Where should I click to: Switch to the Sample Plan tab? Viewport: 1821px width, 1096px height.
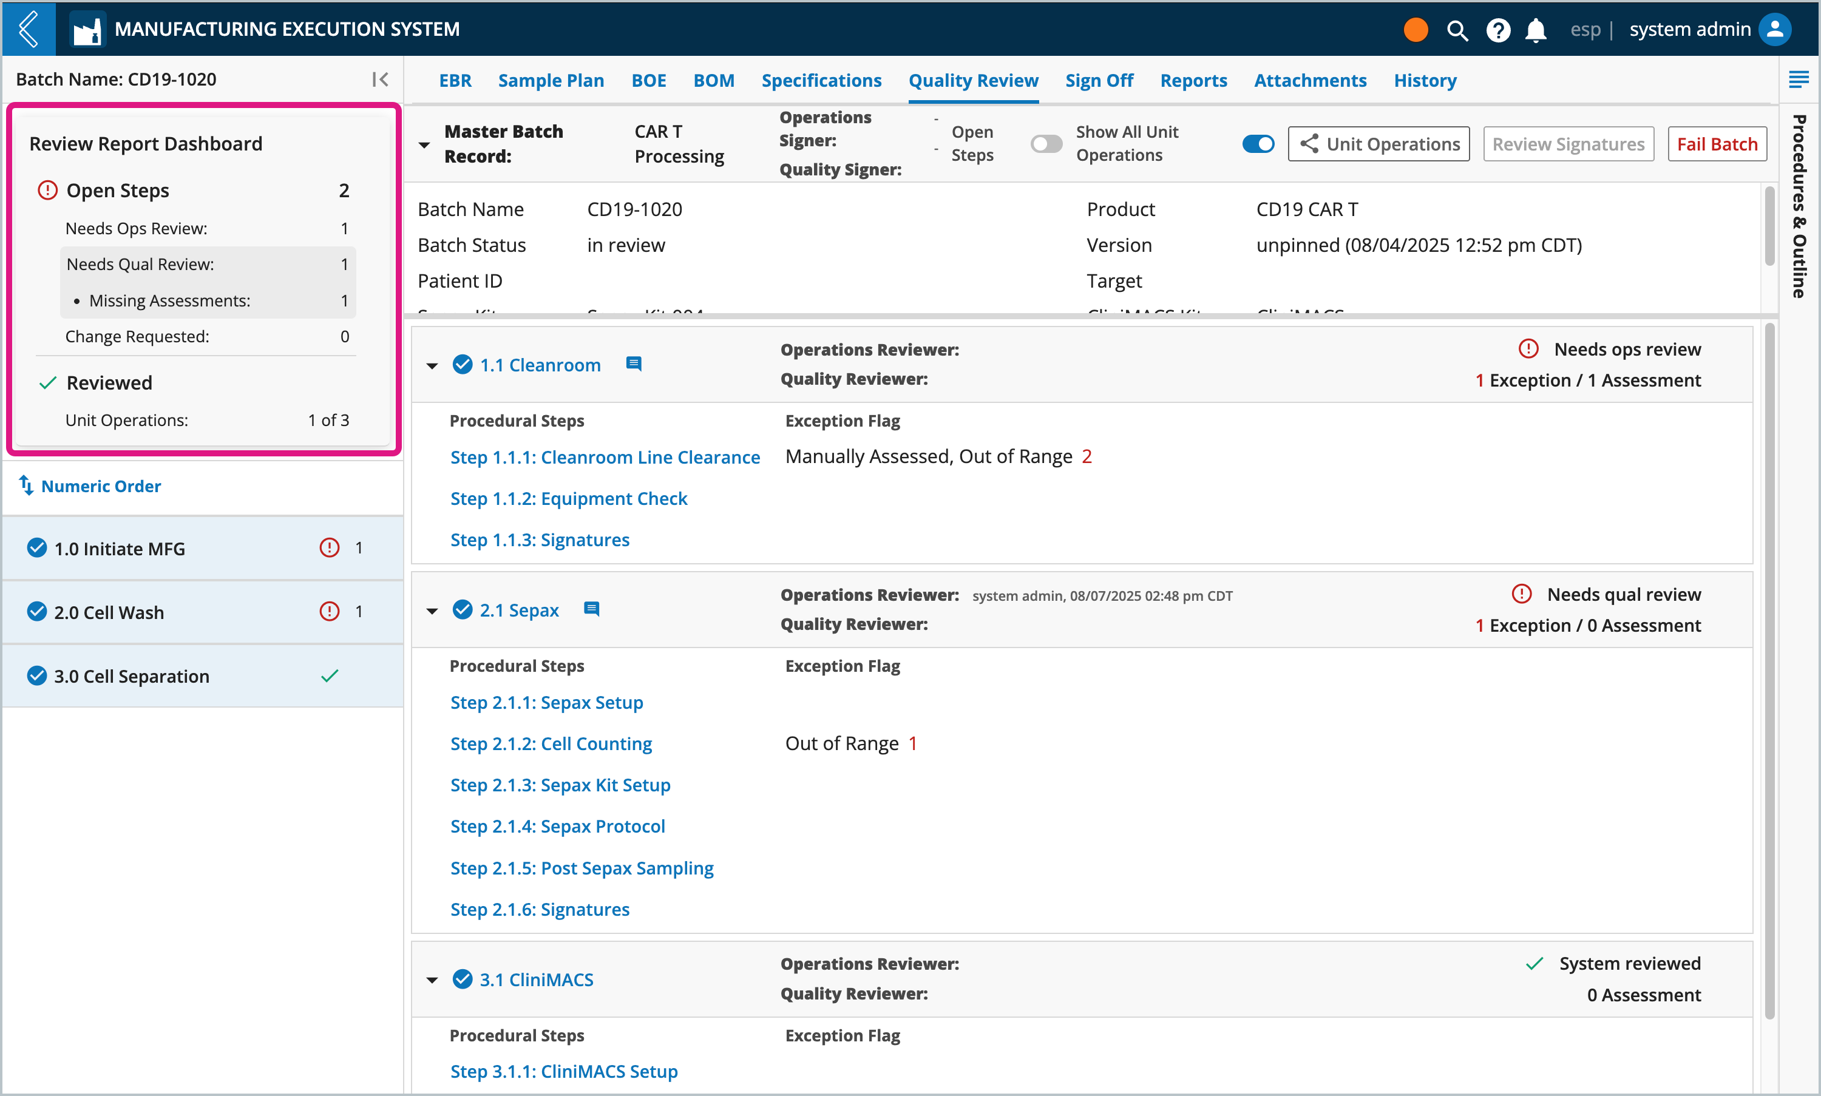coord(551,81)
